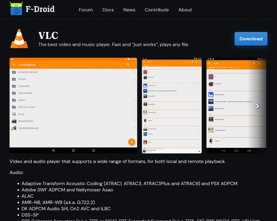277x221 pixels.
Task: Open the Contribute page link
Action: (x=157, y=10)
